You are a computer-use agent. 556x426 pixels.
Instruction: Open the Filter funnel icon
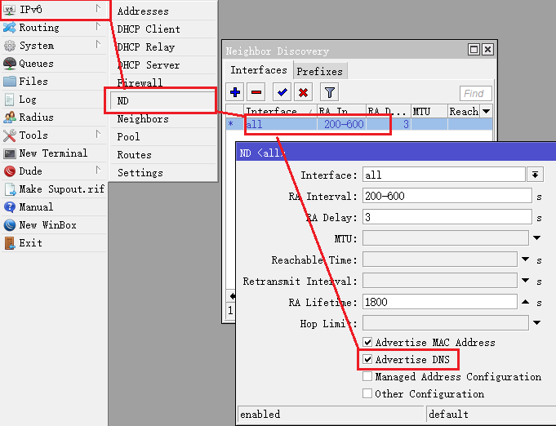(329, 93)
